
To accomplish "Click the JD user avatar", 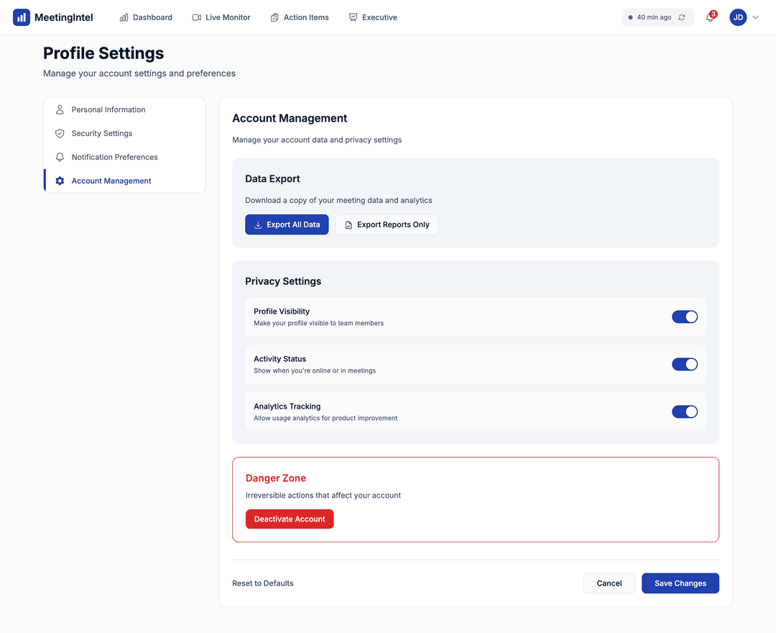I will tap(738, 17).
